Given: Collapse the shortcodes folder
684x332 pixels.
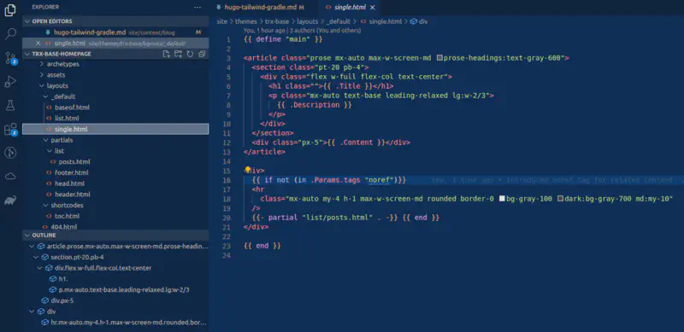Looking at the screenshot, I should click(46, 205).
